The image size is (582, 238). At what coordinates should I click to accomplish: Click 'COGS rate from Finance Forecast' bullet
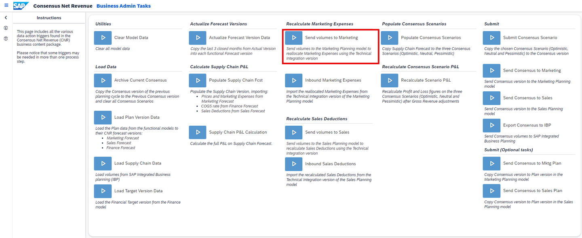tap(230, 106)
